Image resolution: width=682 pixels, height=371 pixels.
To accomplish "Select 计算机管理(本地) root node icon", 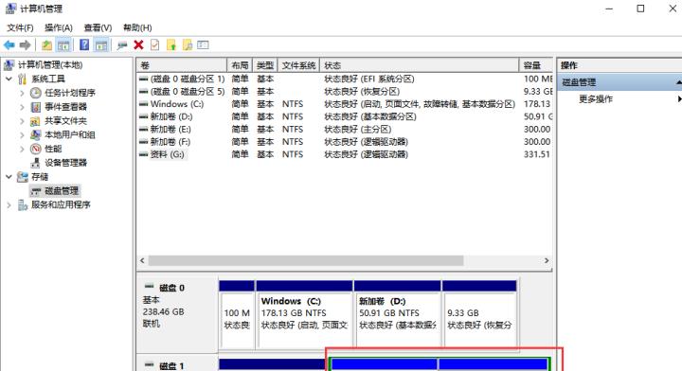I will point(9,65).
